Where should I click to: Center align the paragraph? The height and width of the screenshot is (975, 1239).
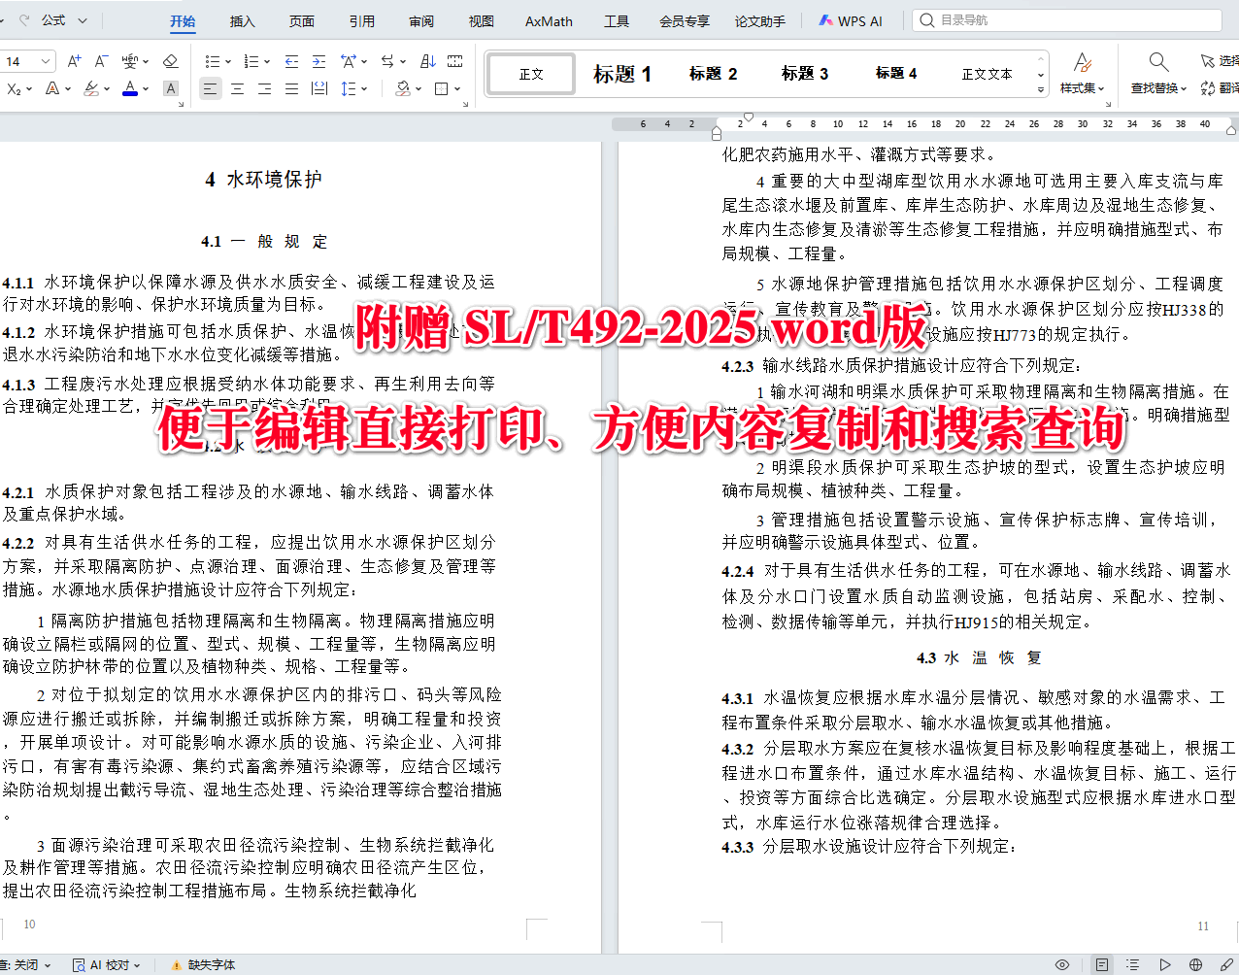(x=238, y=89)
